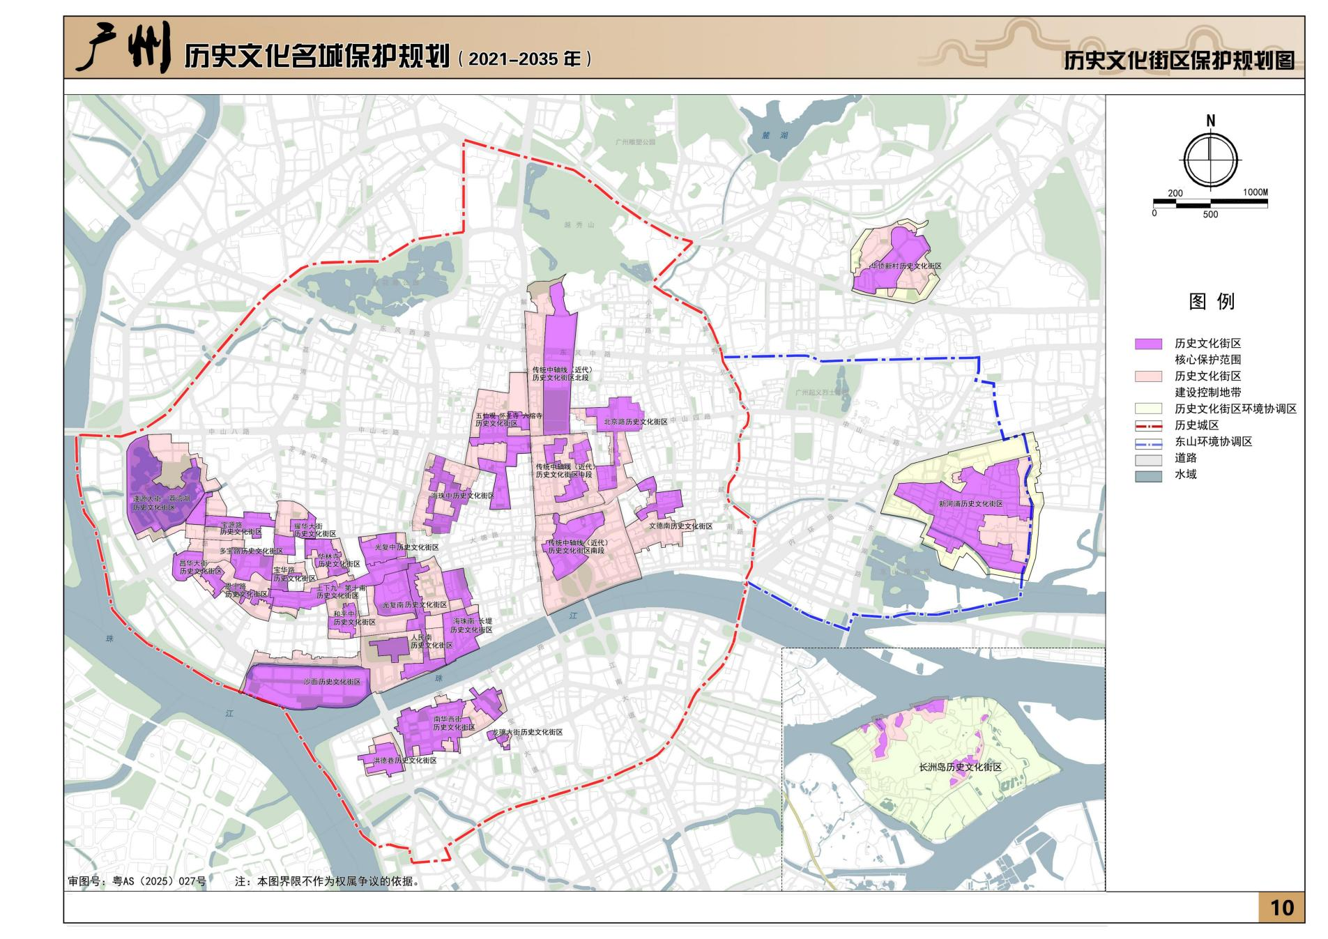
Task: Select the 华侨新村历史文化街区 label
Action: click(905, 266)
